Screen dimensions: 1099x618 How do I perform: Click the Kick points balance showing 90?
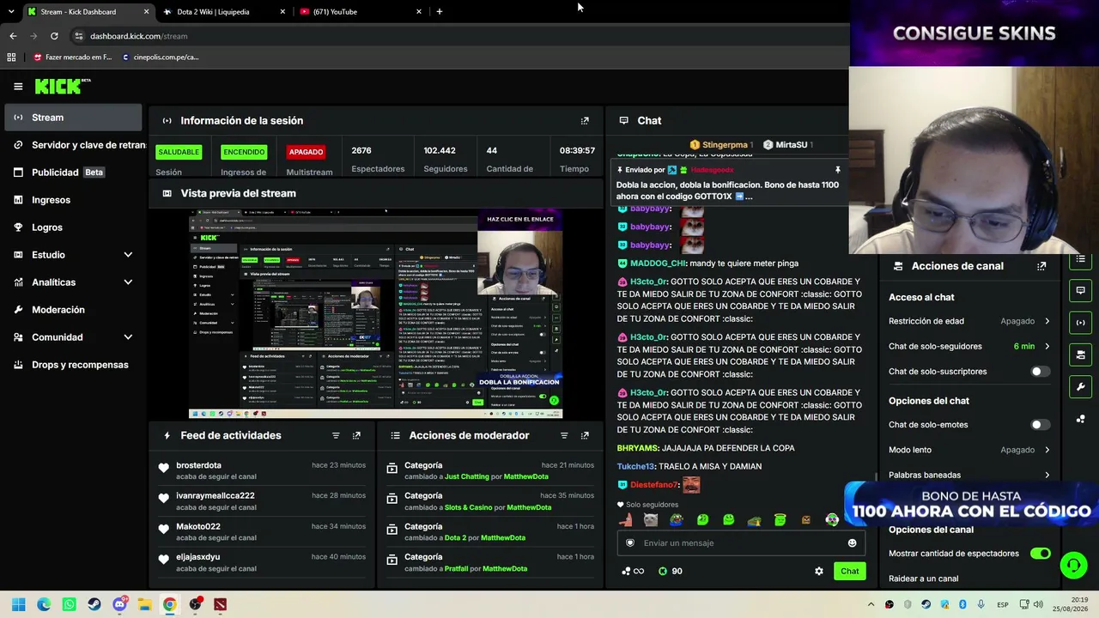tap(670, 571)
